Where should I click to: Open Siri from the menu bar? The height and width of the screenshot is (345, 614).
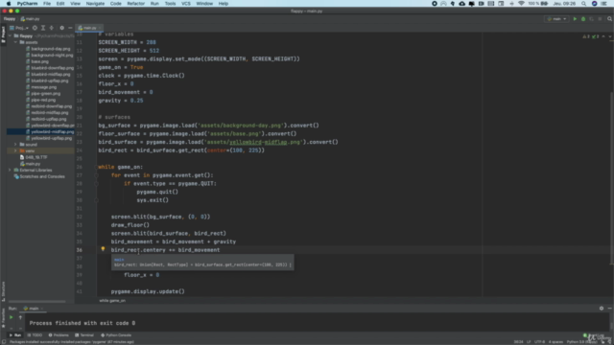click(x=595, y=4)
